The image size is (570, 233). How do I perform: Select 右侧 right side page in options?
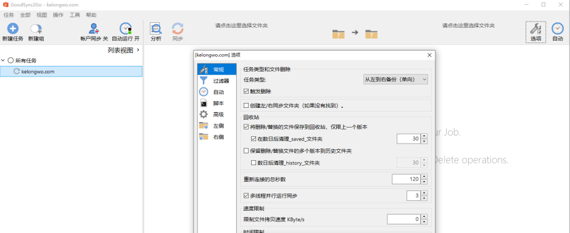point(217,137)
